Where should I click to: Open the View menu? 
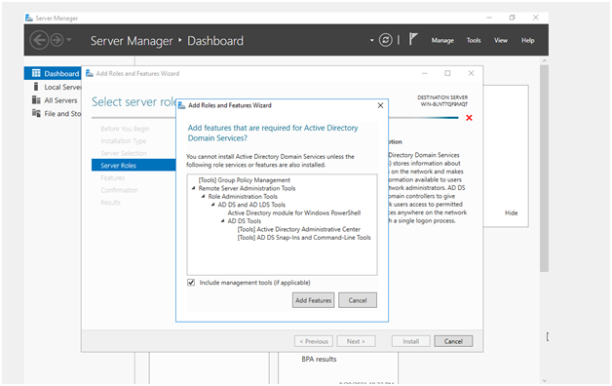[501, 40]
